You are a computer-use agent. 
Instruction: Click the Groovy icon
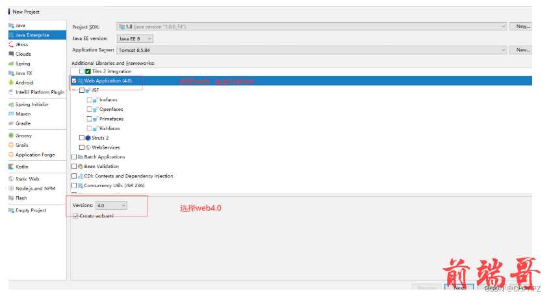click(x=11, y=136)
